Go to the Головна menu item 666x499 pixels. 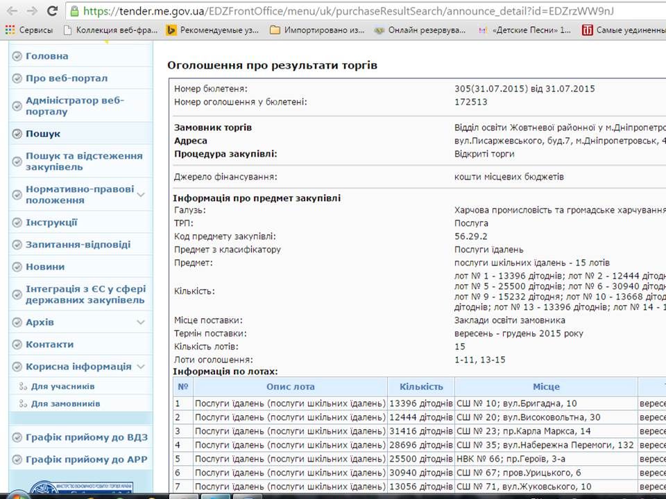[x=46, y=56]
